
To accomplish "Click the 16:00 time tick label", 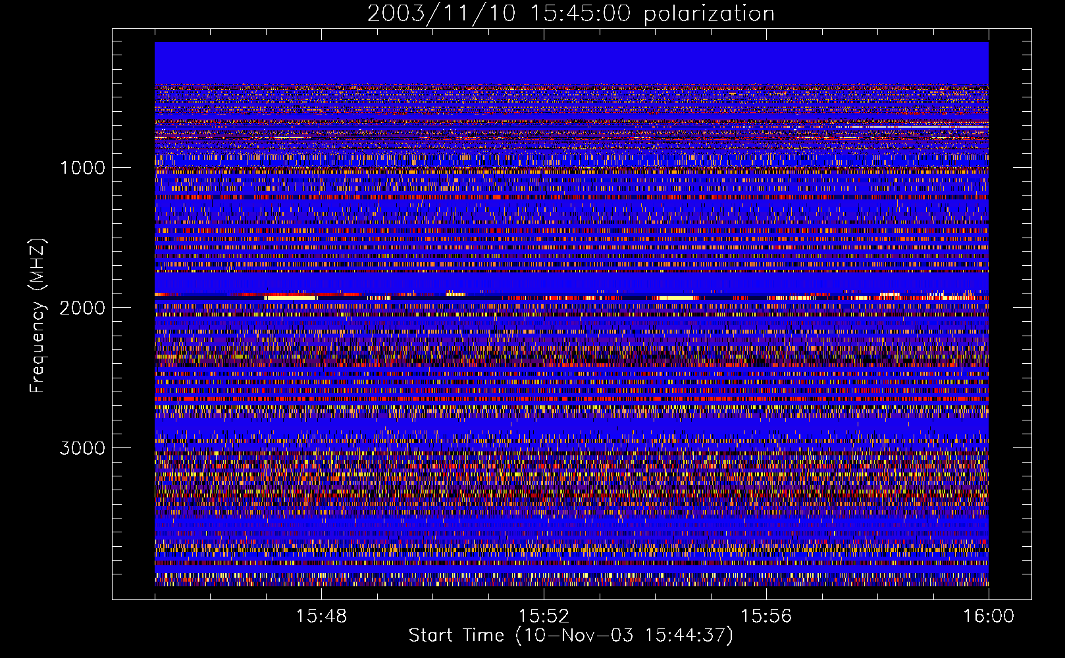I will (989, 617).
